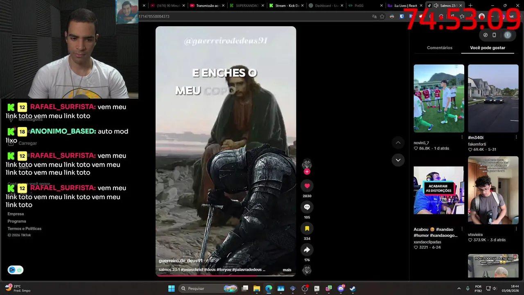Image resolution: width=524 pixels, height=295 pixels.
Task: Open comments via the speech bubble icon
Action: [307, 207]
